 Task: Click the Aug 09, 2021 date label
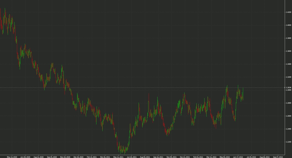[x=145, y=157]
